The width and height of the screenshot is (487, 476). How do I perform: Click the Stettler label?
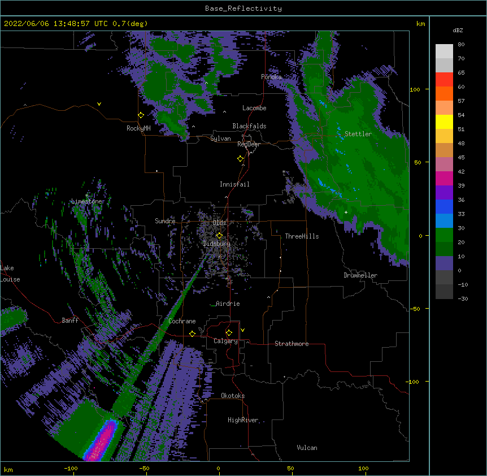pyautogui.click(x=358, y=134)
